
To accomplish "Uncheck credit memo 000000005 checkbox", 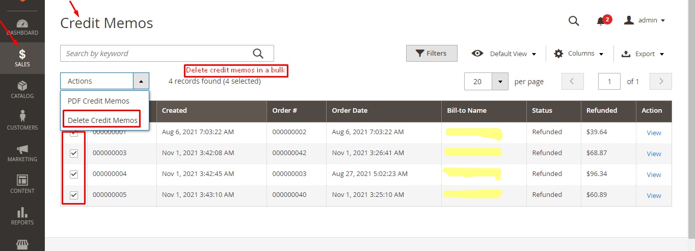I will (x=74, y=195).
